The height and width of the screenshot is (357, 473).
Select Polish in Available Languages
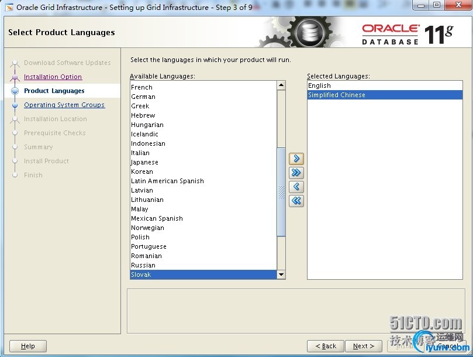203,237
